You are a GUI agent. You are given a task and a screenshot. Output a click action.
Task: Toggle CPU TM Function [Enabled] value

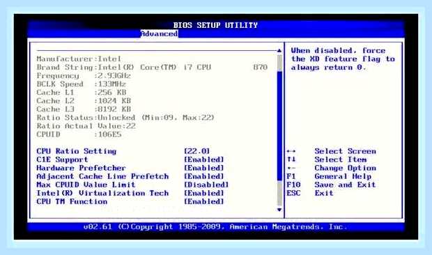tap(204, 201)
